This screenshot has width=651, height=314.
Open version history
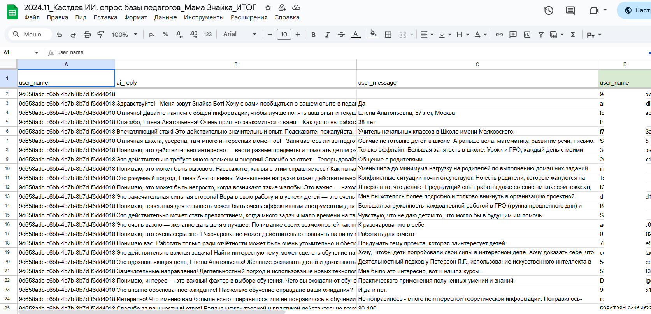(549, 10)
